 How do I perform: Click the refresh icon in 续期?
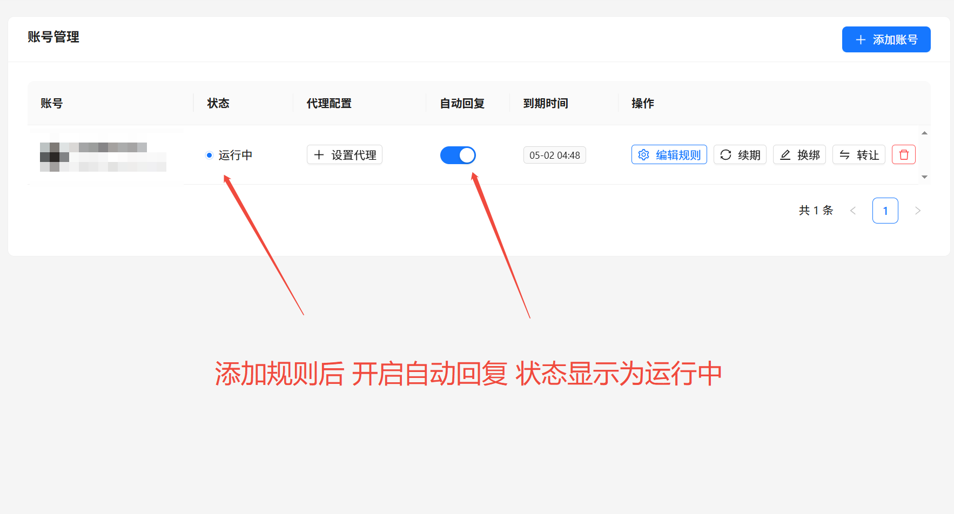725,155
